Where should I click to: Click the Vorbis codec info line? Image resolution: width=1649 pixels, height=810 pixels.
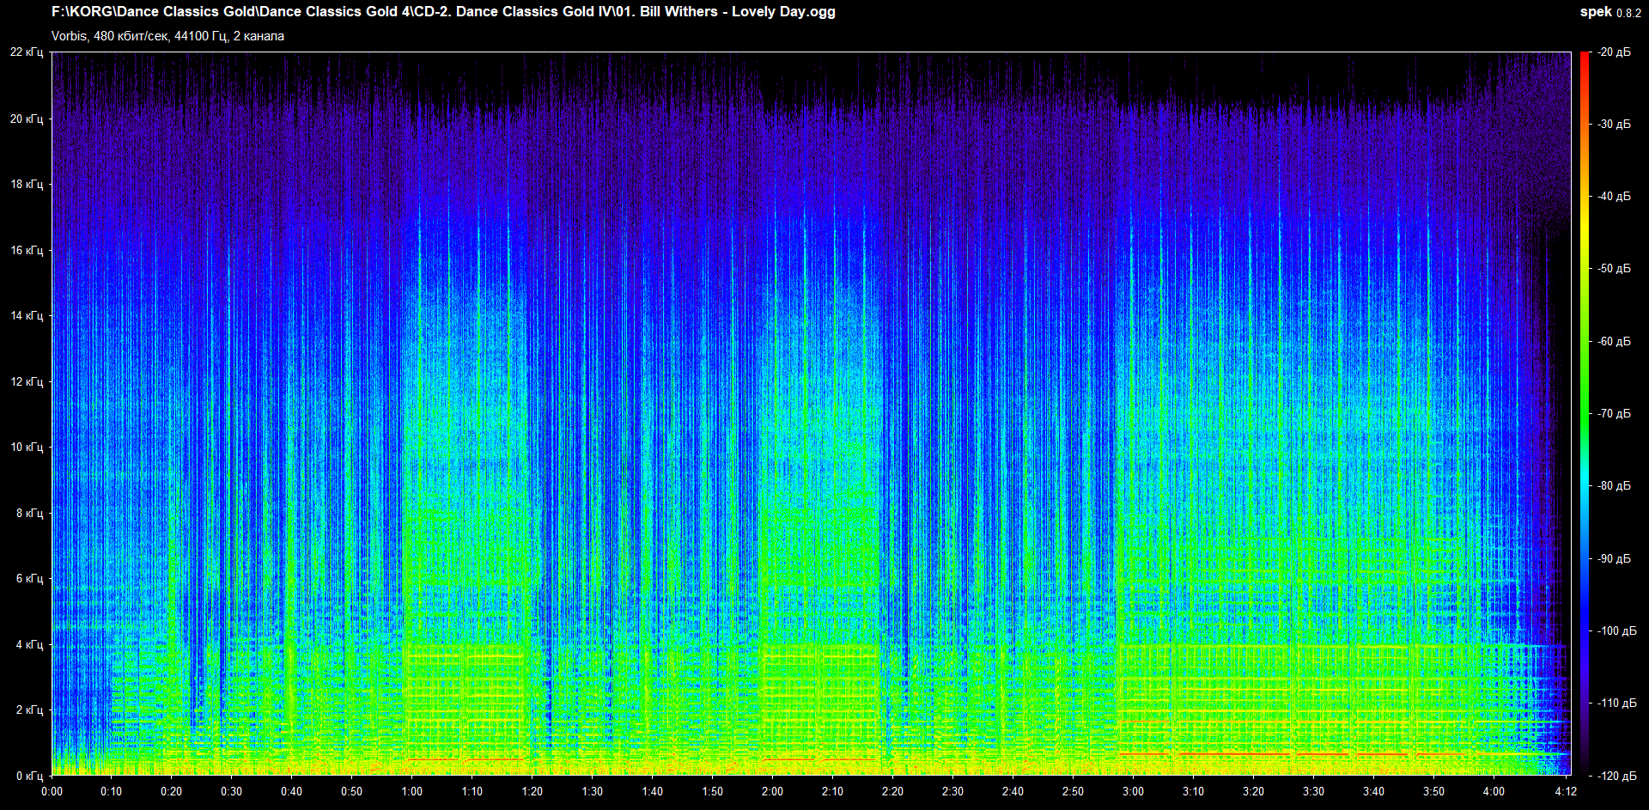[167, 36]
